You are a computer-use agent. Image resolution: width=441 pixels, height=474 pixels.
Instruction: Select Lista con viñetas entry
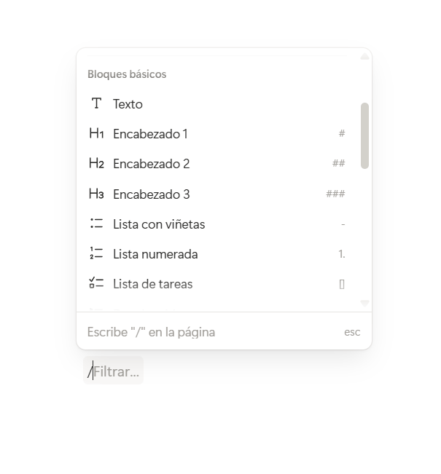(159, 224)
